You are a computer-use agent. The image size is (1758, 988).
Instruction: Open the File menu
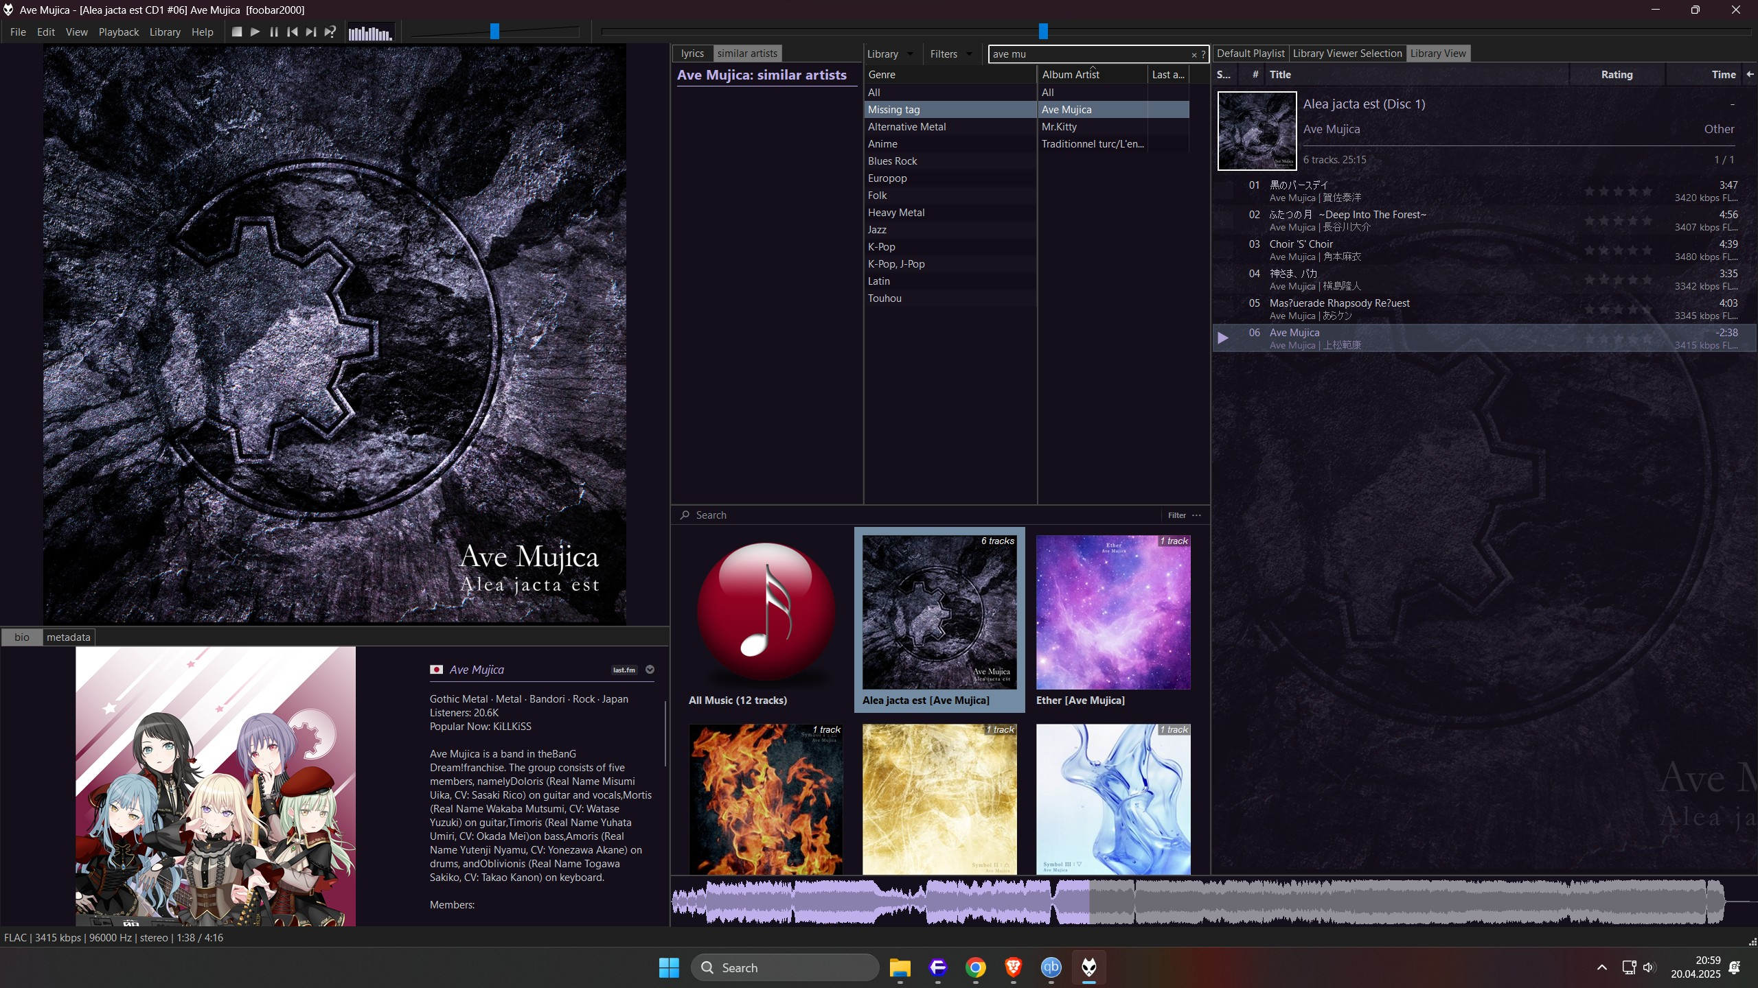(x=18, y=32)
